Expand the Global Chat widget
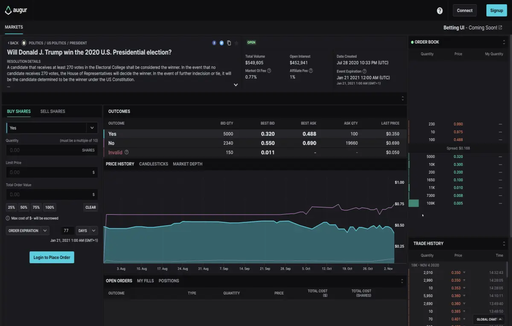Screen dimensions: 512x326 coord(490,320)
